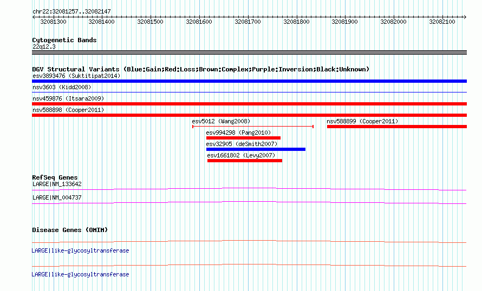
Task: Click the esv32905 (deSmith2007) blue bar
Action: 256,149
